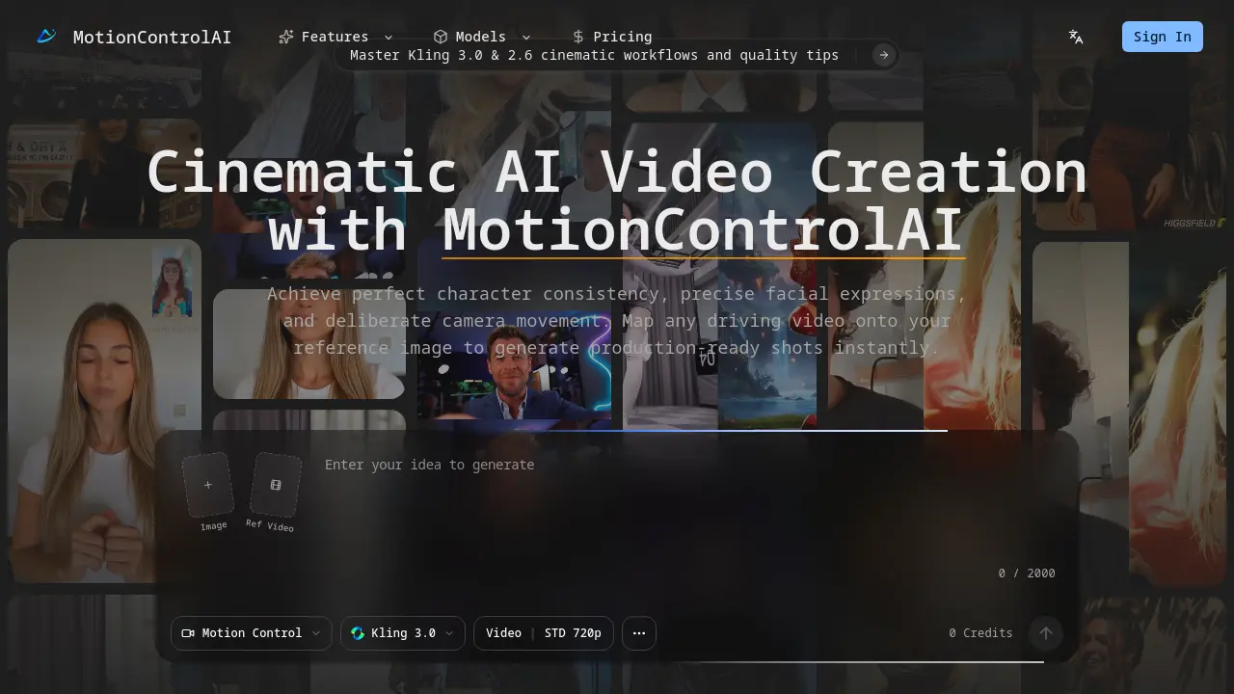Click the 'Image' label under plus tile
The height and width of the screenshot is (694, 1234).
click(x=214, y=525)
